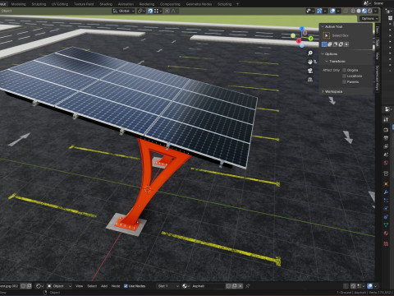Open the shader editor View menu
The image size is (394, 296).
tap(79, 286)
